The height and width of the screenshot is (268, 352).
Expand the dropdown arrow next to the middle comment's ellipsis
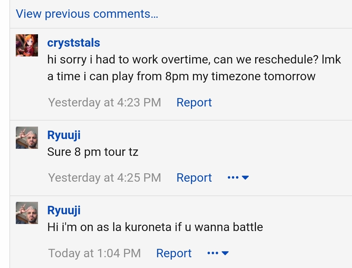tap(244, 177)
